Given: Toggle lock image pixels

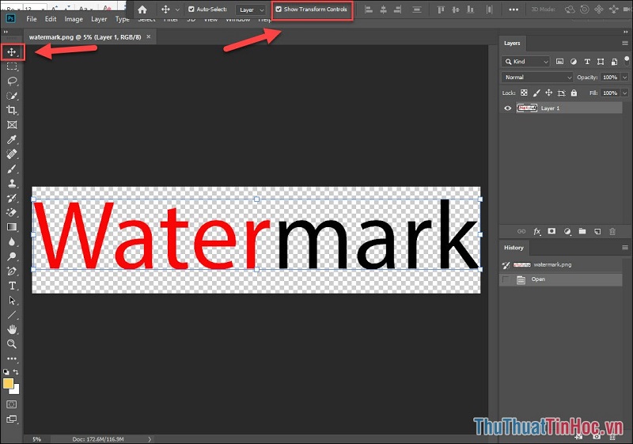Looking at the screenshot, I should 536,93.
